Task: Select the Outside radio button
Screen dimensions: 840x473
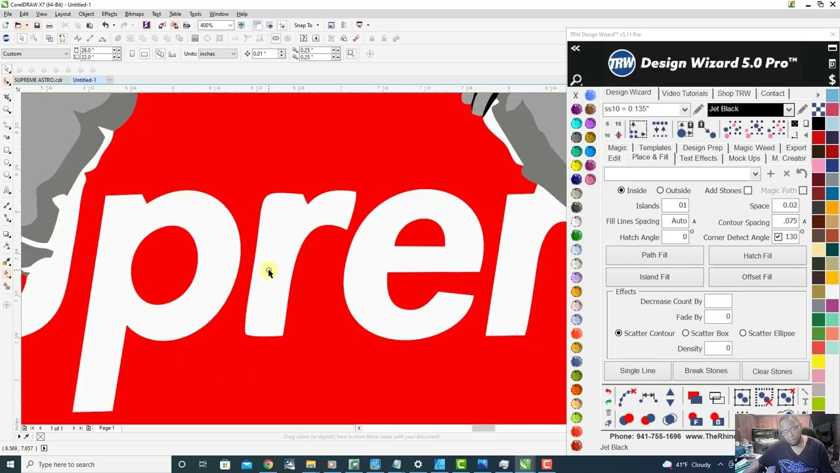Action: tap(660, 191)
